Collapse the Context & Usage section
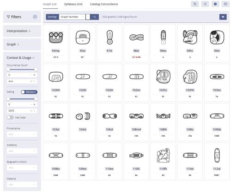231x192 pixels. tap(20, 58)
